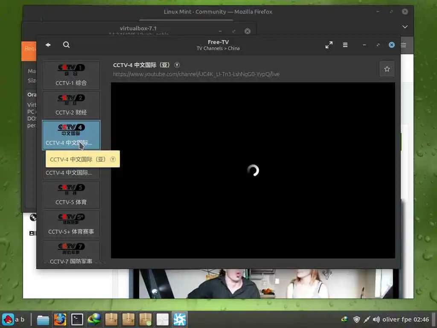The height and width of the screenshot is (328, 437).
Task: Open the Firefox application menu behind Free-TV
Action: pos(404,45)
